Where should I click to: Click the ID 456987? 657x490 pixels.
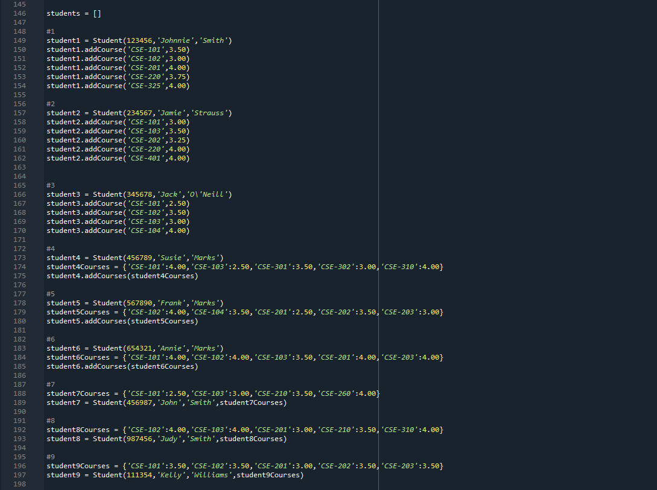pyautogui.click(x=139, y=403)
